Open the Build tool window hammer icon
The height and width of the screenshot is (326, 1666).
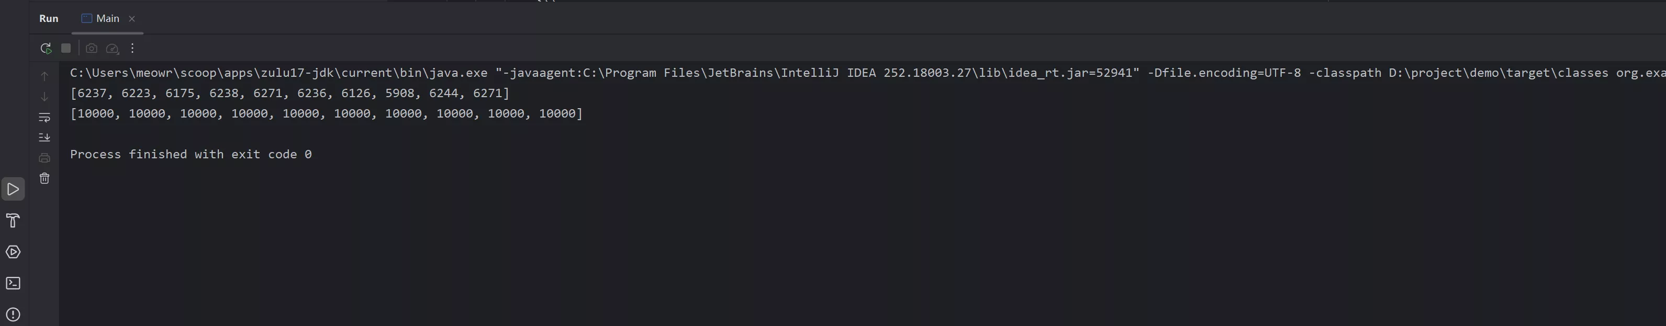(13, 221)
